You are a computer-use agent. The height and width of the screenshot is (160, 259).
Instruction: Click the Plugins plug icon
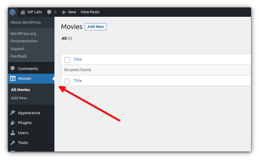13,122
